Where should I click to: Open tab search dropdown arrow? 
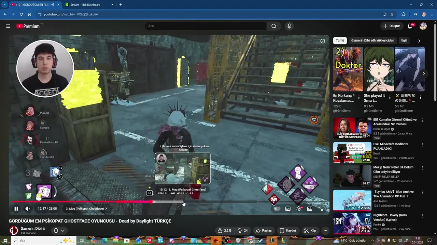(4, 4)
